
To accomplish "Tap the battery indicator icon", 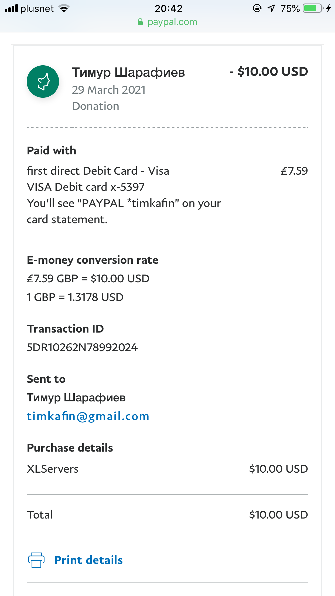I will coord(313,8).
